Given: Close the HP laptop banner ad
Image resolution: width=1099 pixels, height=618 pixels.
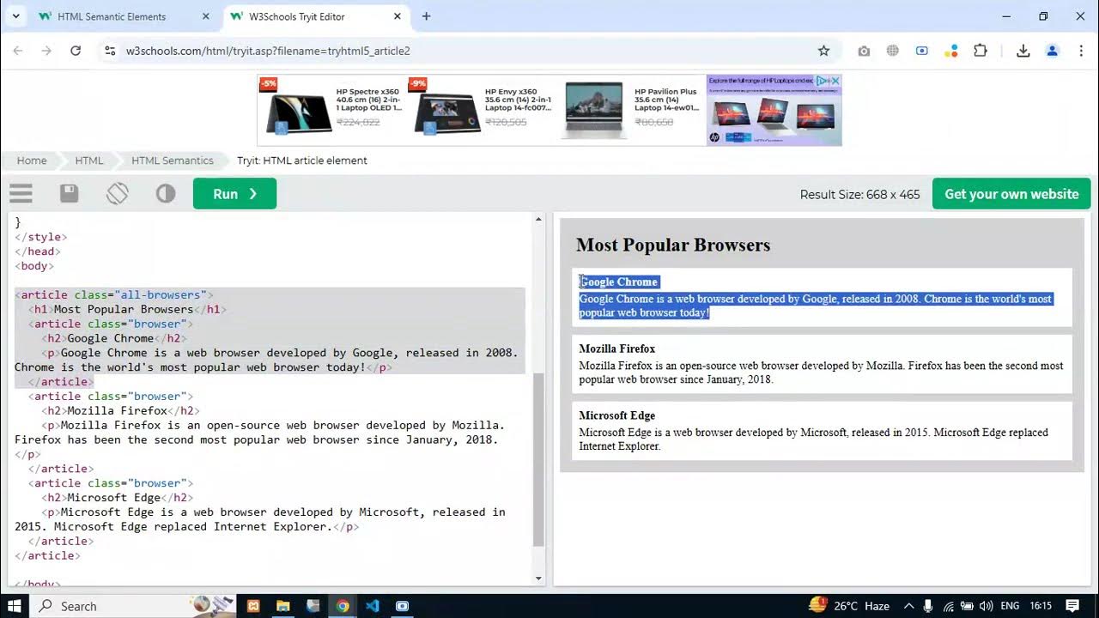Looking at the screenshot, I should click(x=835, y=81).
